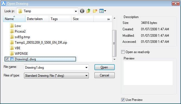This screenshot has width=181, height=104.
Task: Click the Open button
Action: click(x=104, y=67)
